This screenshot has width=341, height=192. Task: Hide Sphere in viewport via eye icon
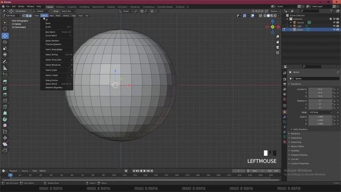pyautogui.click(x=334, y=29)
